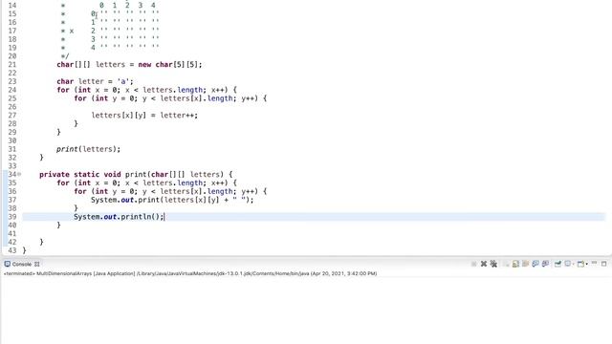612x344 pixels.
Task: Click the terminated MultiDimensionalArrays launch description
Action: 190,274
